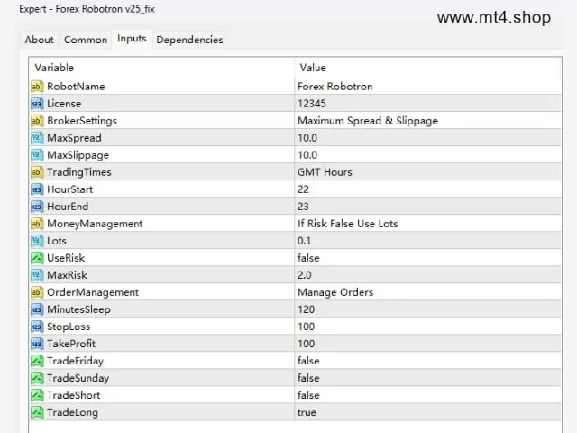Open the TradeShort value dropdown

click(428, 395)
